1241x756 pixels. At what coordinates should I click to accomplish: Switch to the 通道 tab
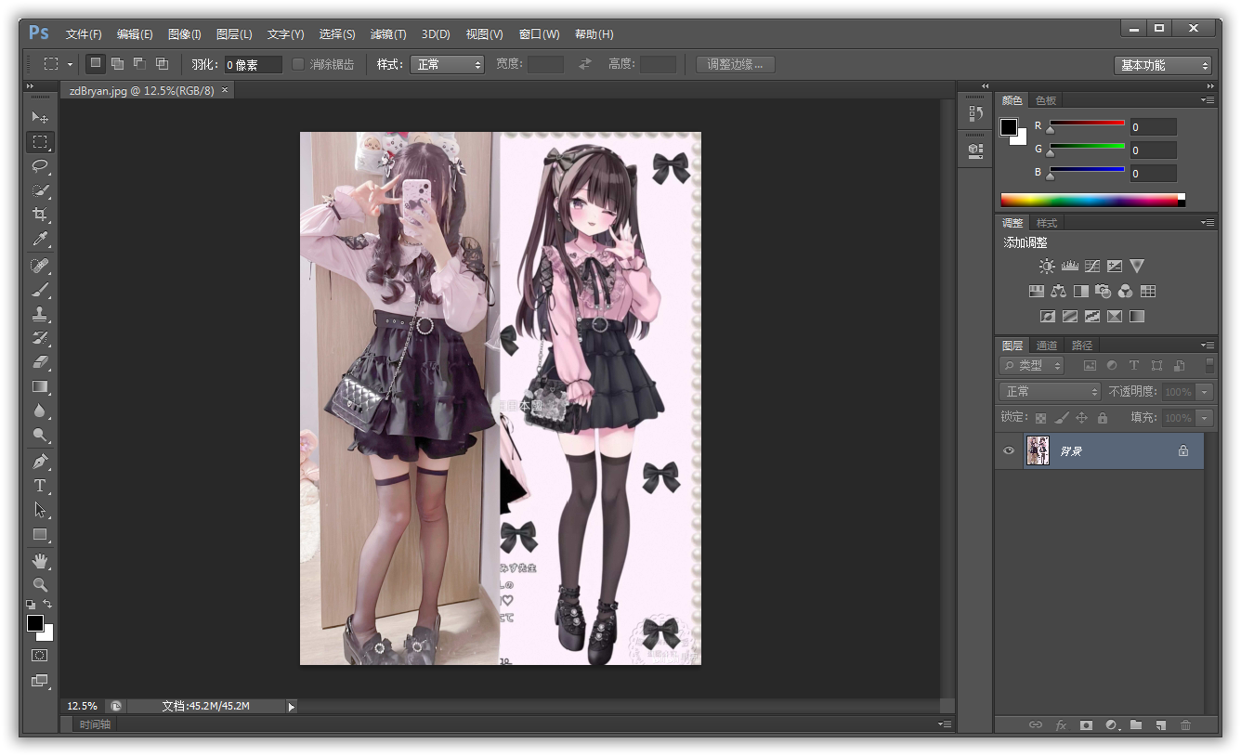click(1047, 345)
